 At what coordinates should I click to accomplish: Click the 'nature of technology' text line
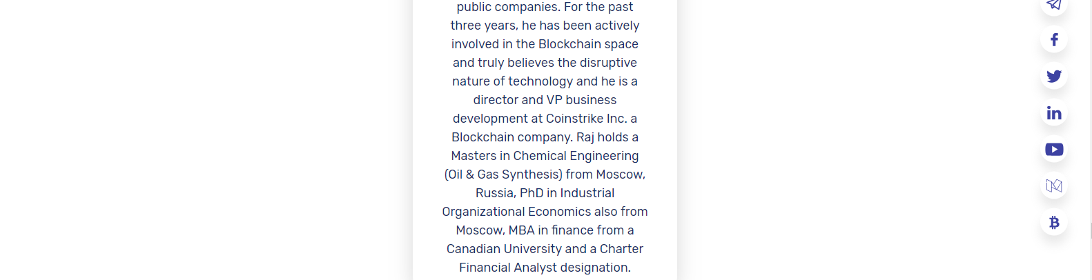point(512,81)
